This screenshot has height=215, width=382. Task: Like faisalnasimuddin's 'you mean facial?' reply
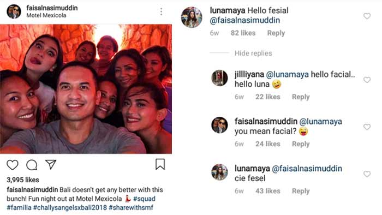click(367, 127)
